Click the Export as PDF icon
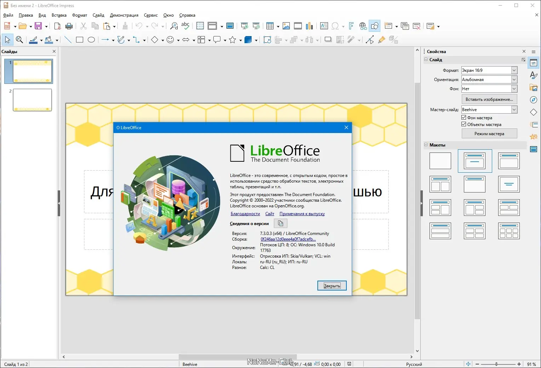This screenshot has width=541, height=368. point(57,26)
